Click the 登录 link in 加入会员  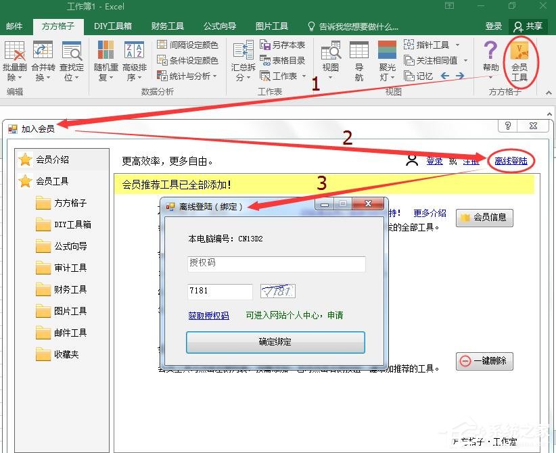point(434,161)
